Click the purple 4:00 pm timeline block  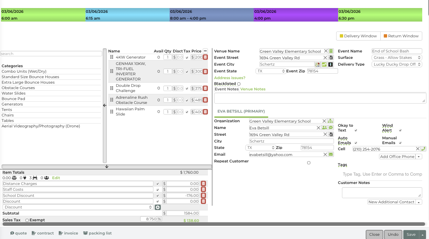point(296,15)
